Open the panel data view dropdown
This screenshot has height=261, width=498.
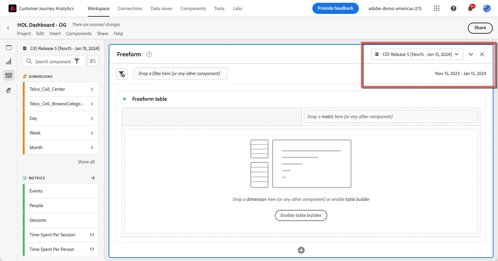(x=417, y=54)
